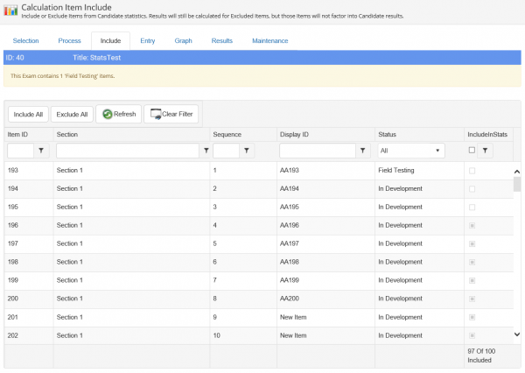525x373 pixels.
Task: Click the grid vertical scrollbar thumb
Action: (x=517, y=185)
